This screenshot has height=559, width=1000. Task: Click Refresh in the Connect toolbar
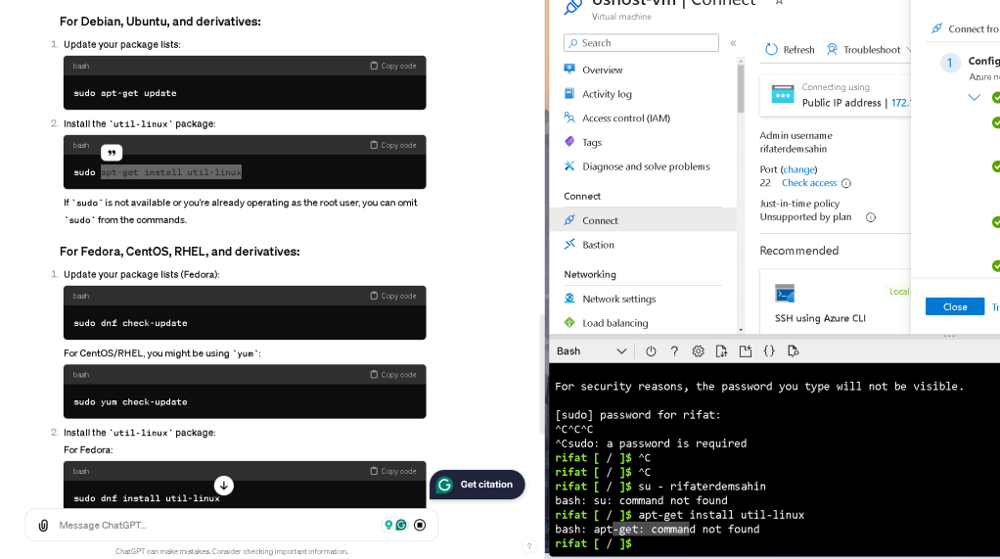coord(790,50)
